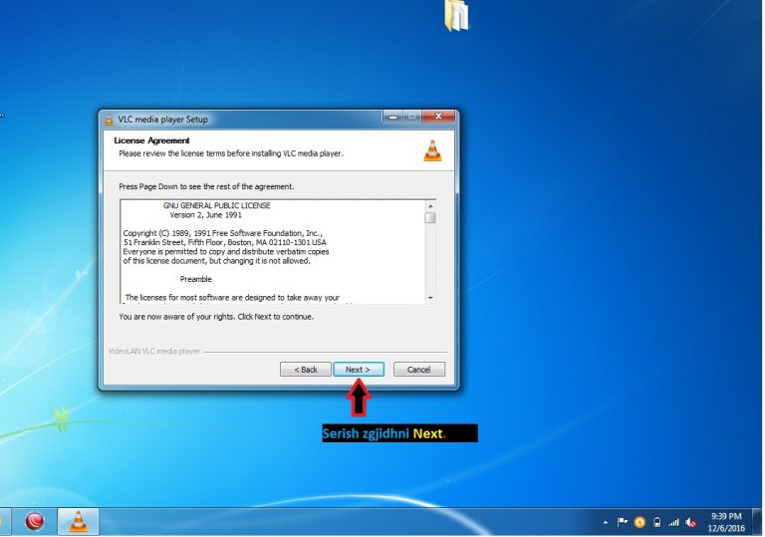
Task: Click 'Press Page Down to see the rest' text
Action: click(x=206, y=186)
